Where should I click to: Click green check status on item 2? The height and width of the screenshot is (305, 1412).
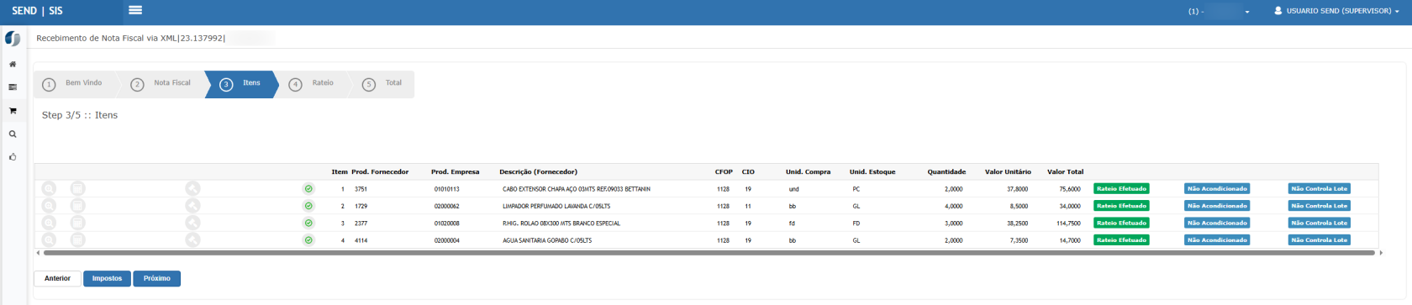point(308,206)
